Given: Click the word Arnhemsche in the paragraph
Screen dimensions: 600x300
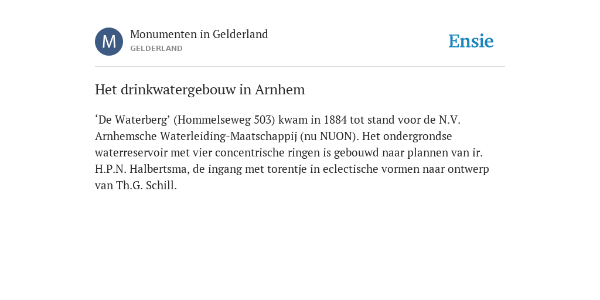Looking at the screenshot, I should [126, 136].
